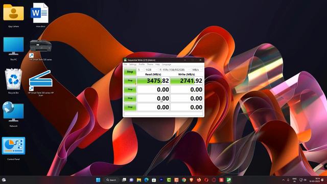The image size is (327, 184).
Task: Launch Microsoft Edge from the taskbar
Action: pyautogui.click(x=147, y=180)
